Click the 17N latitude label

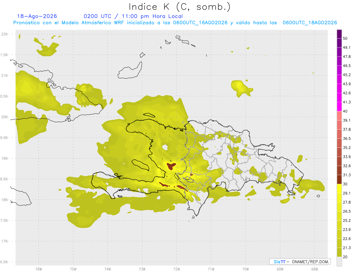tap(5, 241)
